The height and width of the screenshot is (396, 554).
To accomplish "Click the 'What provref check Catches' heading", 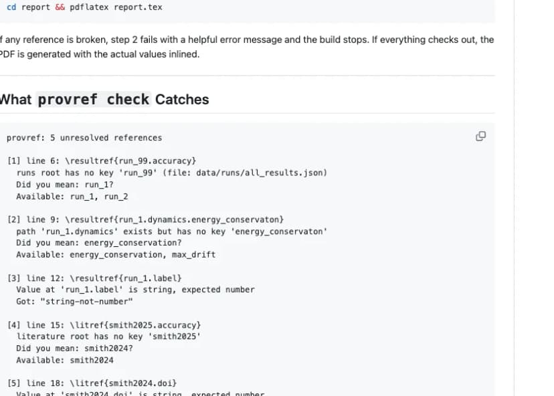I will pyautogui.click(x=104, y=99).
